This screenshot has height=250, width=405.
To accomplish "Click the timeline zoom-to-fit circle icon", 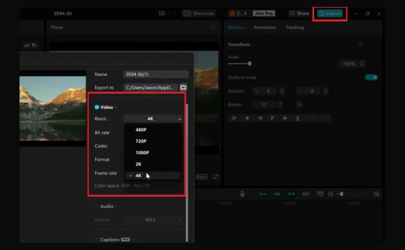I will 376,194.
